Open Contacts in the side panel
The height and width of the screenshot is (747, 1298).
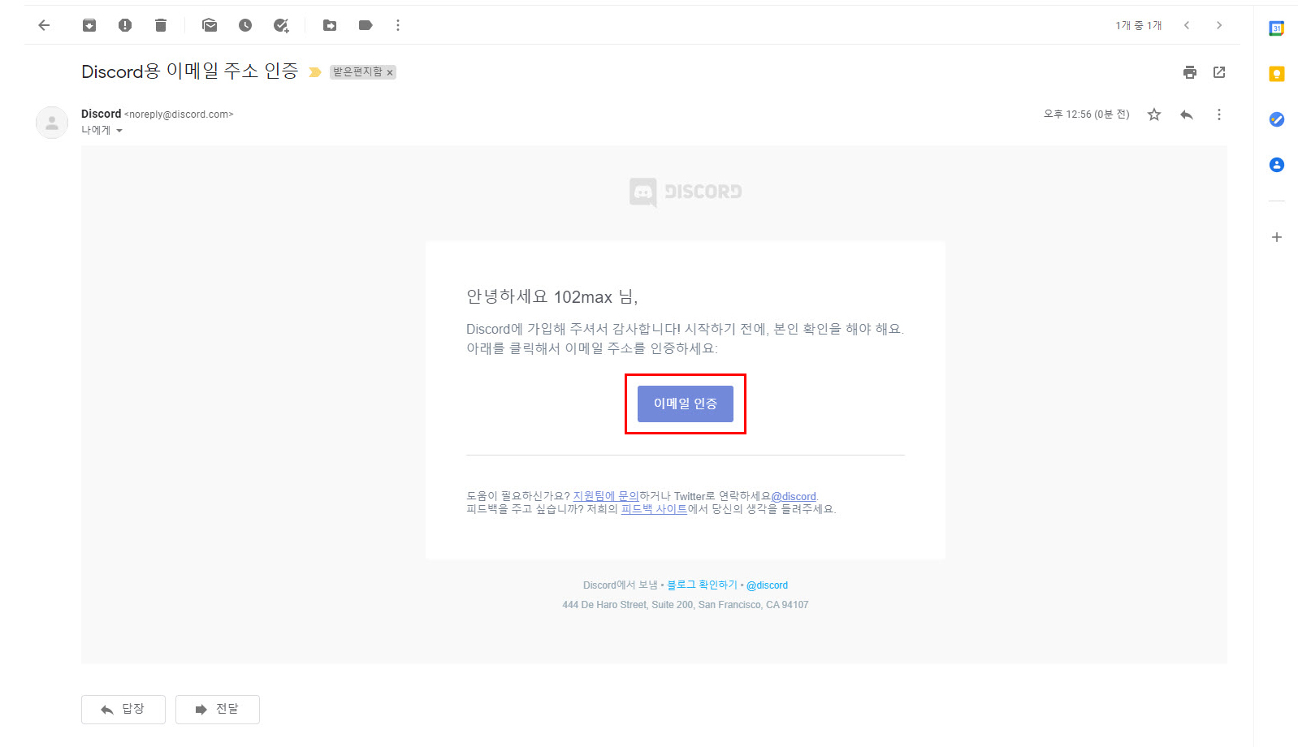1277,165
